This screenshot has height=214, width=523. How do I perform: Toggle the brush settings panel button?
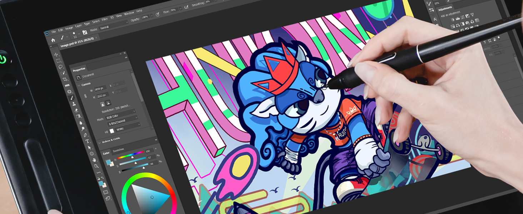click(x=85, y=32)
